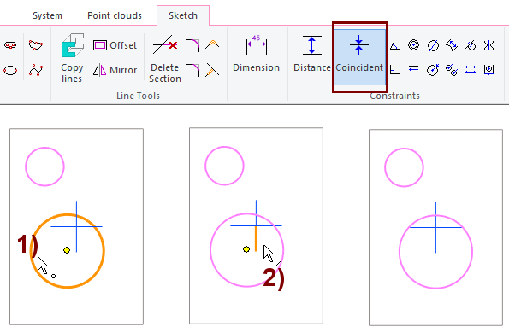Choose the open spline curve icon

[36, 70]
